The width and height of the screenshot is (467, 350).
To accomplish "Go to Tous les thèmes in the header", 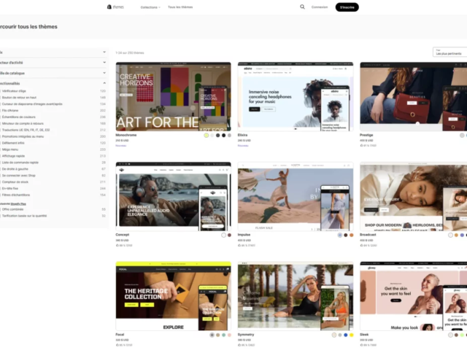I will (x=180, y=7).
